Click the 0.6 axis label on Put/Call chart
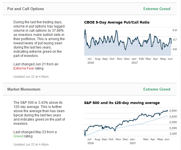This screenshot has height=150, width=181. (x=175, y=49)
